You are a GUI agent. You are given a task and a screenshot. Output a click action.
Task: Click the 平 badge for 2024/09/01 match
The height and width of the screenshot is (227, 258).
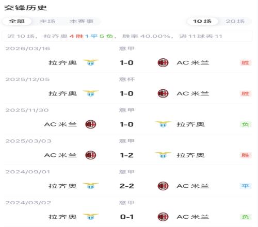pyautogui.click(x=245, y=186)
